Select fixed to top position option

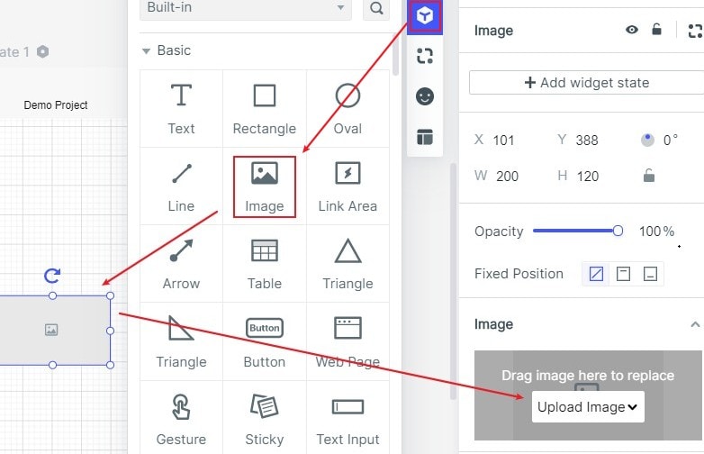coord(623,274)
